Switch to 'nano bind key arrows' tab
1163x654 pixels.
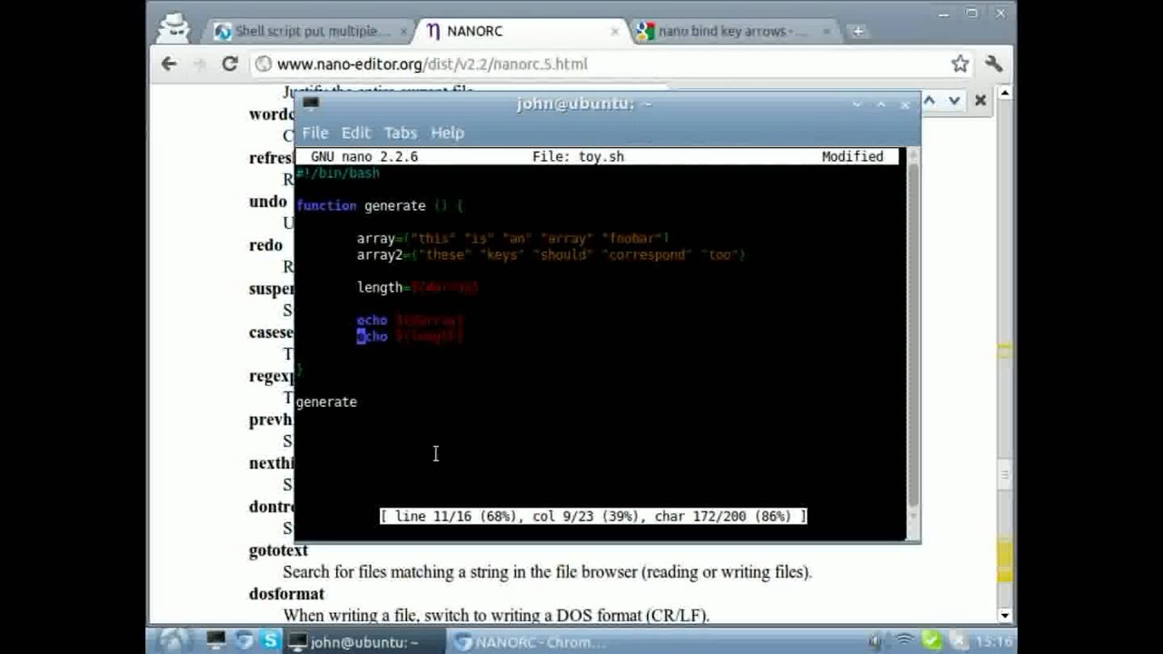(x=734, y=31)
